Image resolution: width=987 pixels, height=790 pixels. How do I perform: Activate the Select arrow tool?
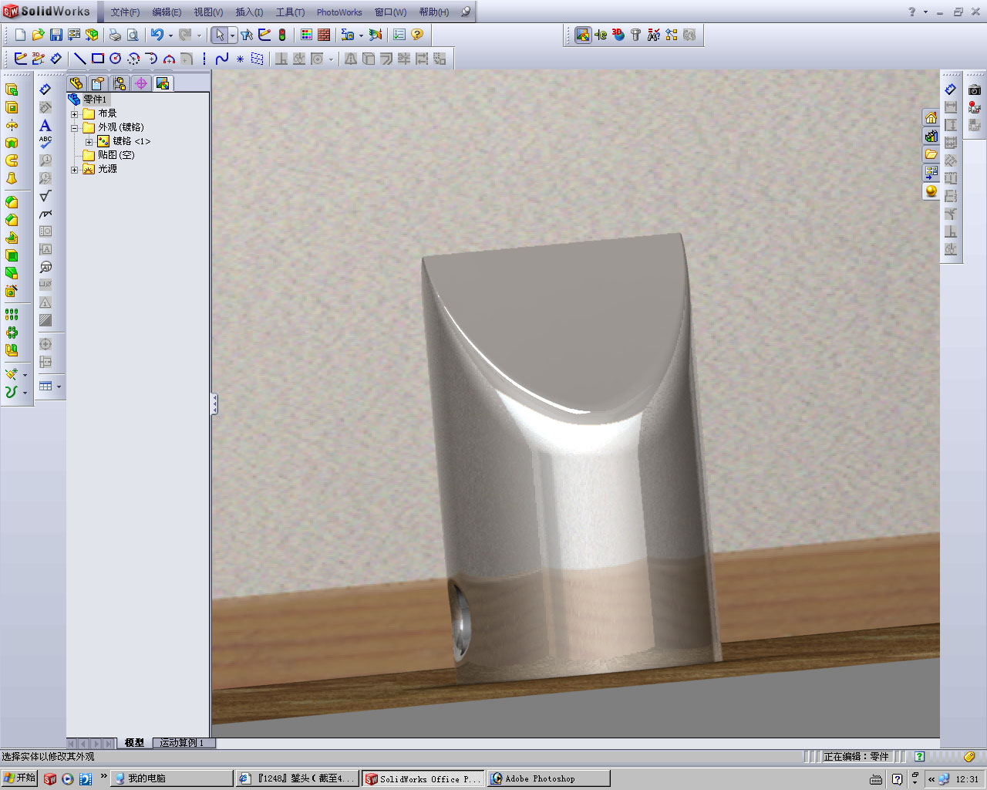pyautogui.click(x=220, y=35)
